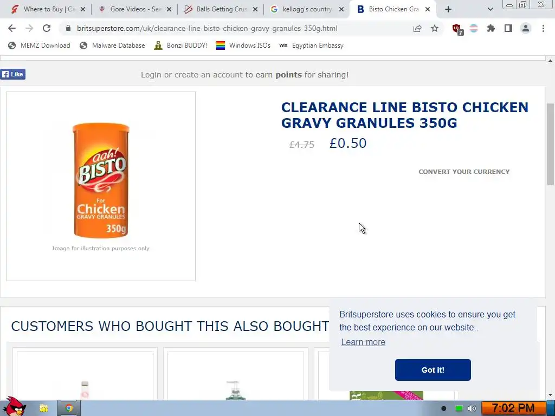Click the page vertical scrollbar thumb
This screenshot has height=416, width=555.
click(x=551, y=144)
